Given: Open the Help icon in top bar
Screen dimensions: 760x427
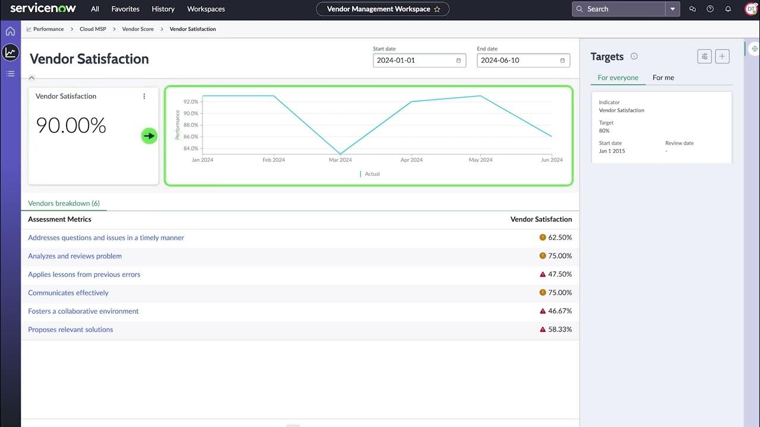Looking at the screenshot, I should click(710, 9).
